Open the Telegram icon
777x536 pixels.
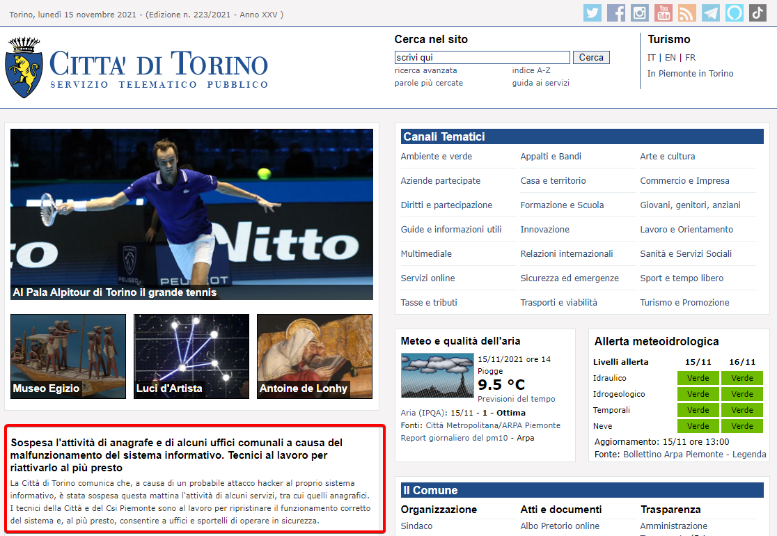tap(710, 13)
